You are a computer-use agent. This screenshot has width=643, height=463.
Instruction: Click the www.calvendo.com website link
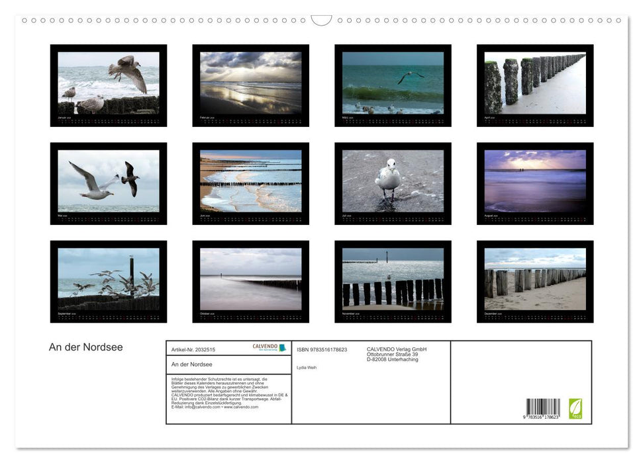[x=240, y=408]
